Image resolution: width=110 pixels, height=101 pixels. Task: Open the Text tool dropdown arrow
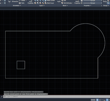pos(9,3)
